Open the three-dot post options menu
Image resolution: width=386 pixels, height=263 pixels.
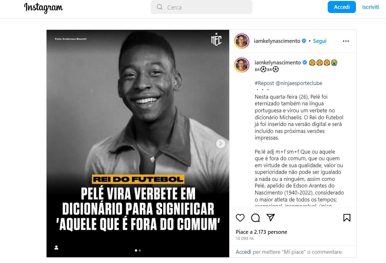[x=346, y=41]
